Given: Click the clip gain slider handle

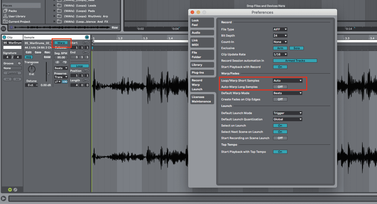Looking at the screenshot, I should pyautogui.click(x=48, y=74).
